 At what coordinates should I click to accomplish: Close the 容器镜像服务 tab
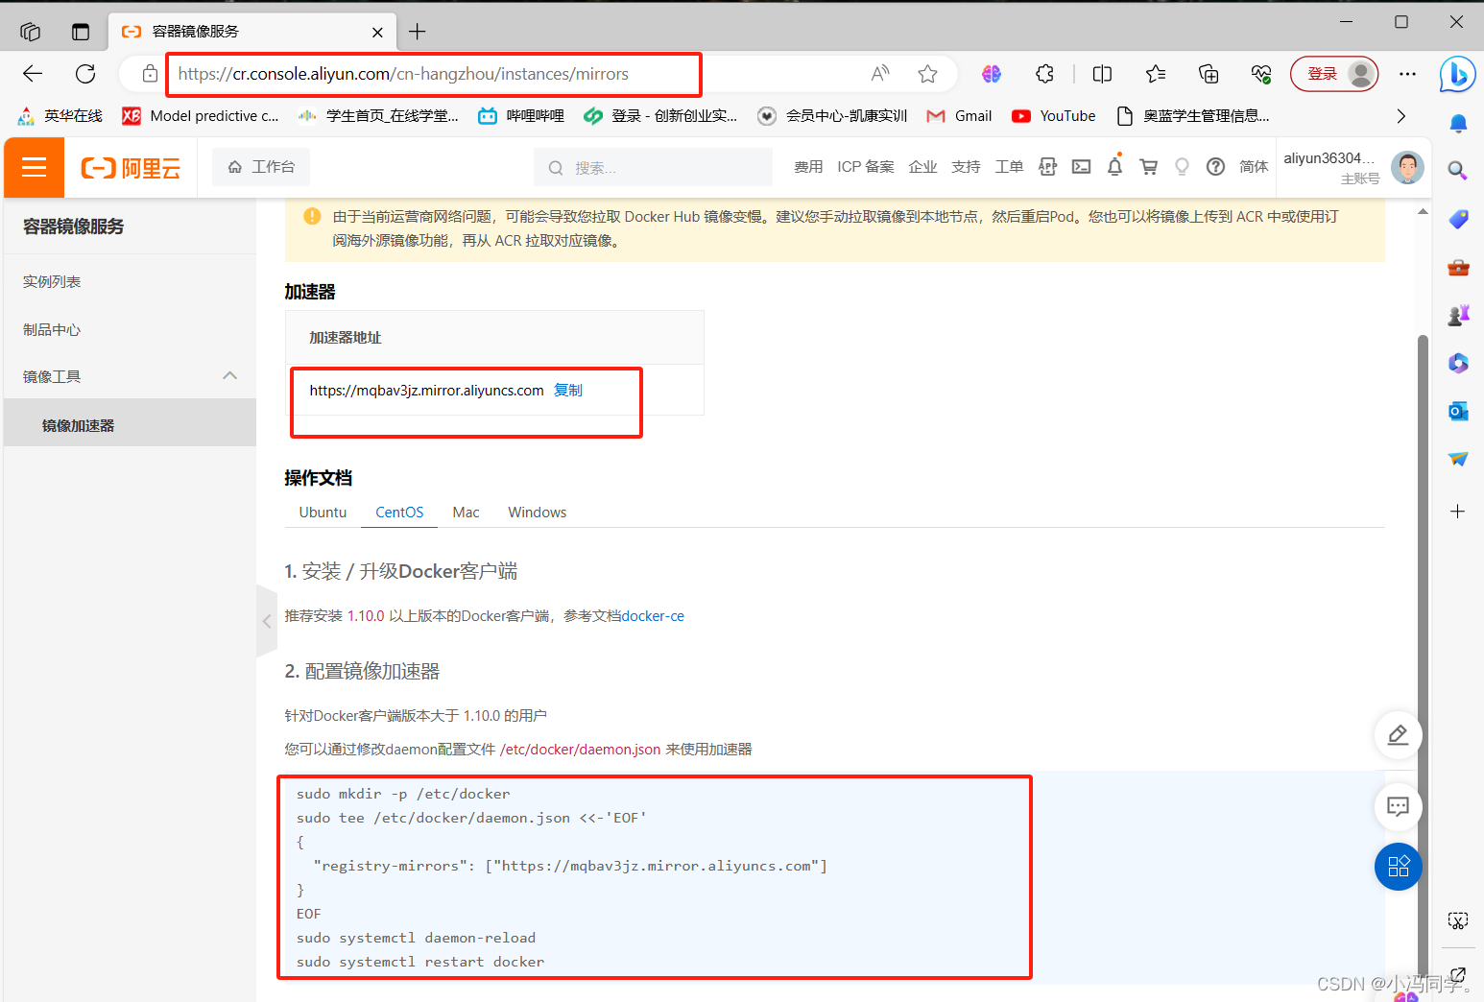pos(377,32)
